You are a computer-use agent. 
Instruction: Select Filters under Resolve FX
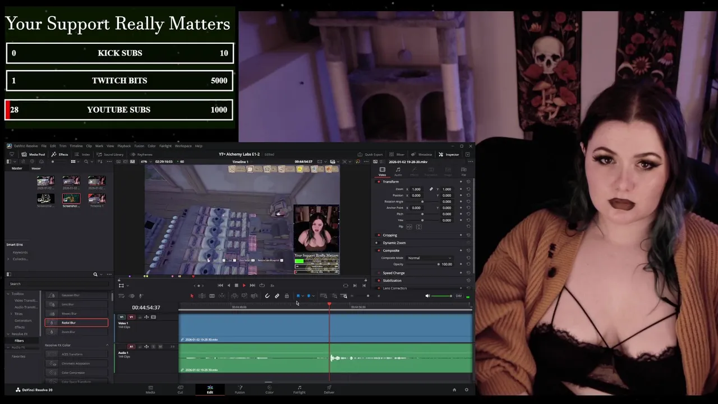tap(19, 341)
